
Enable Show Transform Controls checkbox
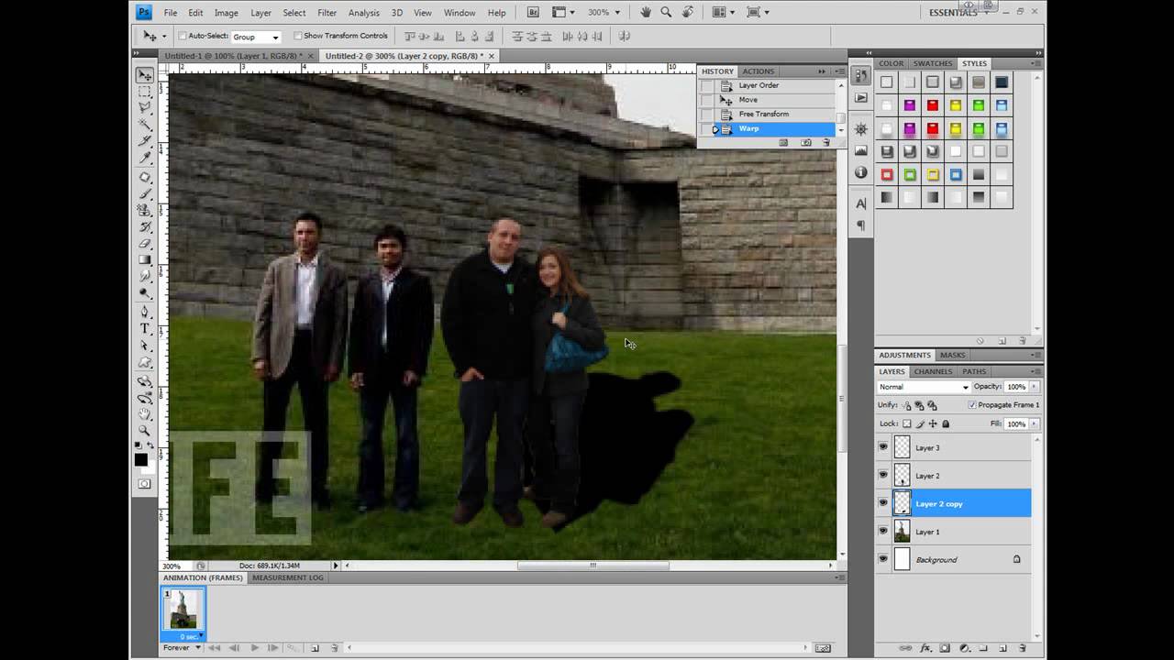point(298,36)
